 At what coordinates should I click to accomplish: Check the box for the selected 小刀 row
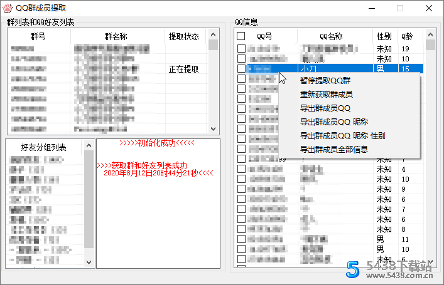[x=241, y=69]
